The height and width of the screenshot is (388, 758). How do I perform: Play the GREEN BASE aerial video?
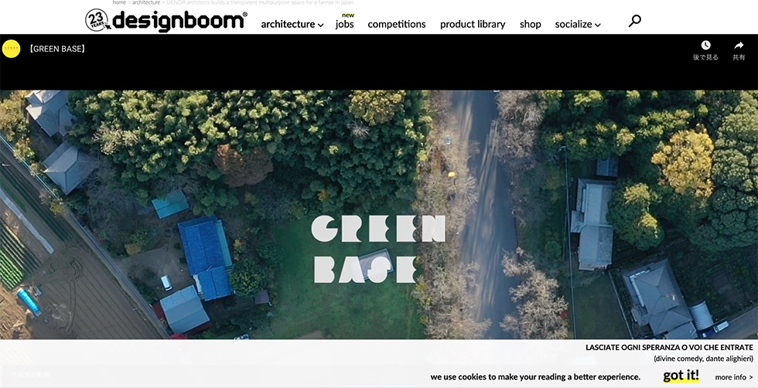378,215
